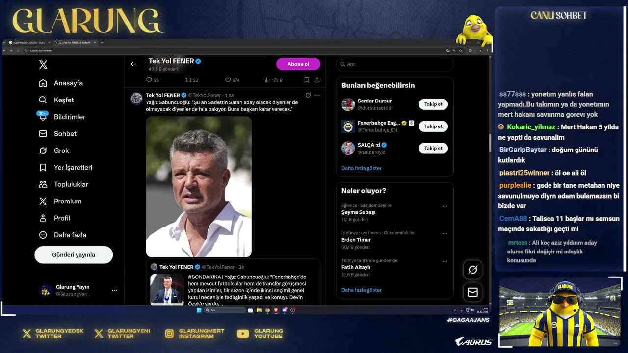Click the Ara search field on X
The width and height of the screenshot is (628, 353).
[394, 64]
